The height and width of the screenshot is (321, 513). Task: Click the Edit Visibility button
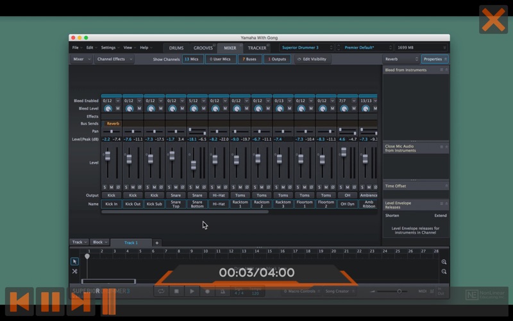click(312, 59)
